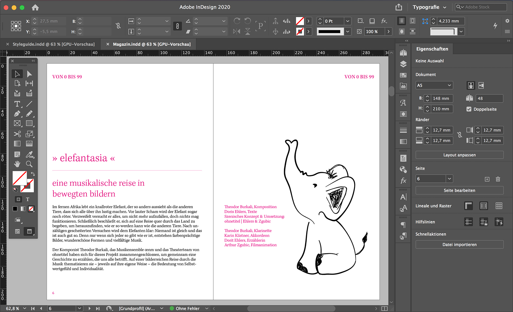The height and width of the screenshot is (312, 513).
Task: Toggle ruler visibility under Lineale und Raster
Action: point(468,206)
